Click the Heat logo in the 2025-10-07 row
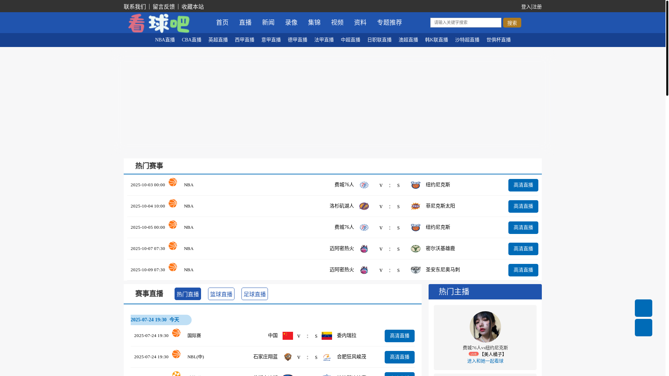 point(364,249)
